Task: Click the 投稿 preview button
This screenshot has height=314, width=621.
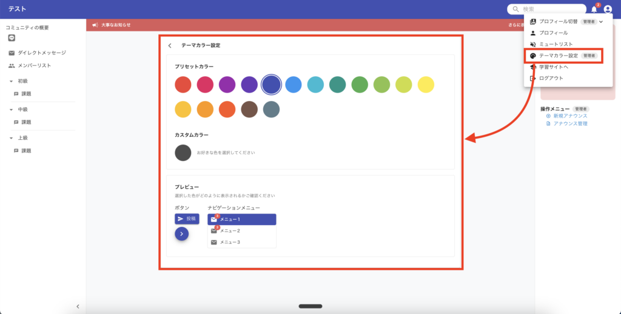Action: click(x=187, y=219)
